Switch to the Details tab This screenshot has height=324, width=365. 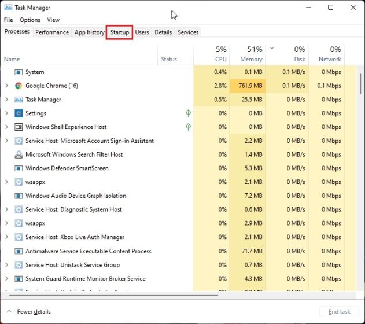point(163,32)
